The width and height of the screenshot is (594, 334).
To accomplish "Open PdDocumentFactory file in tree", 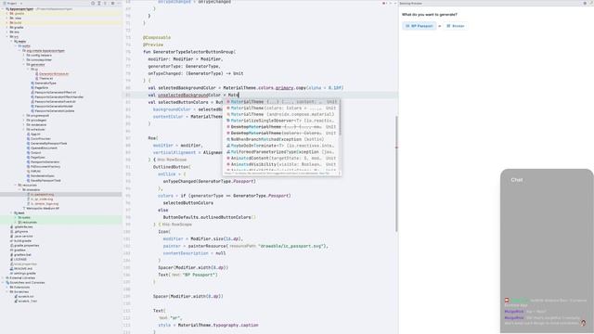I will pyautogui.click(x=44, y=167).
